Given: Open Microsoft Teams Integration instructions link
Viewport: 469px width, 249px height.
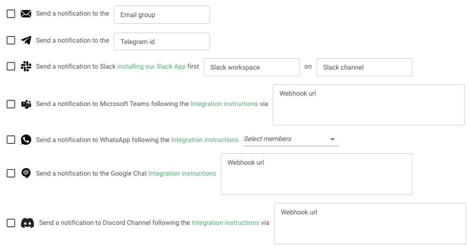Looking at the screenshot, I should click(224, 104).
